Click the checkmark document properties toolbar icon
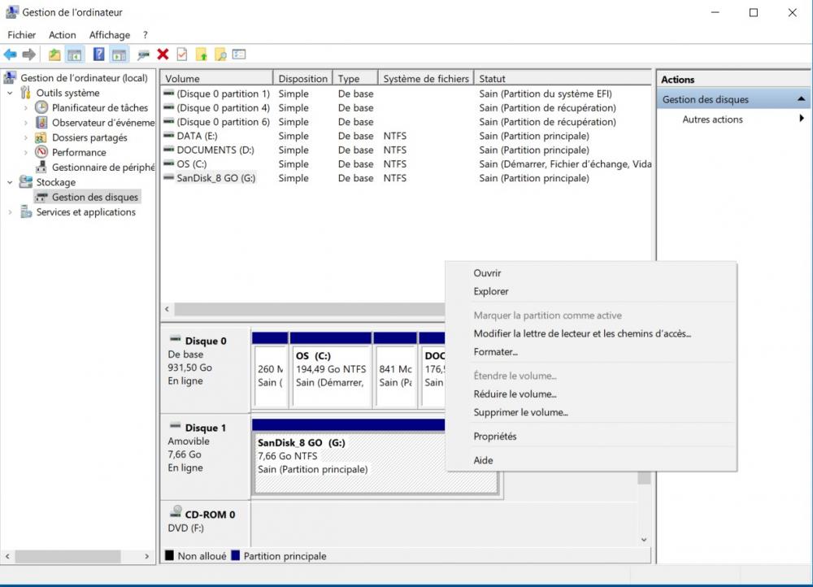Viewport: 813px width, 587px height. click(x=182, y=54)
